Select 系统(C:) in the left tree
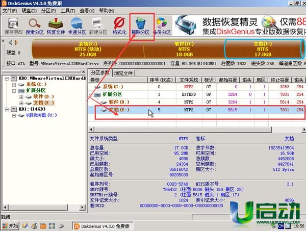306x231 pixels. (x=36, y=85)
